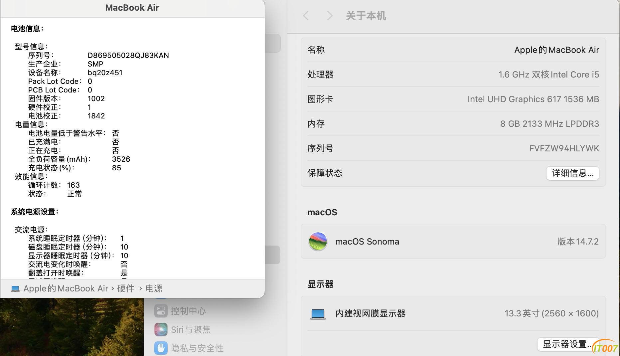
Task: Click the 电池信息 heading
Action: tap(27, 29)
